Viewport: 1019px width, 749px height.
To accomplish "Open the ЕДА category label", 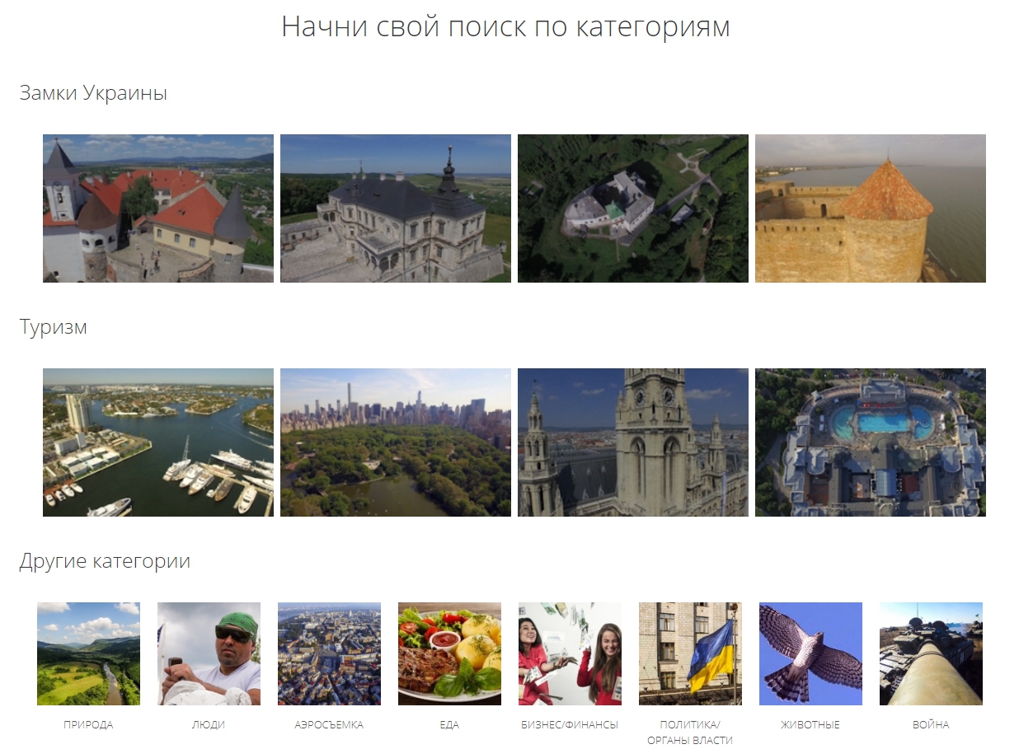I will [449, 725].
